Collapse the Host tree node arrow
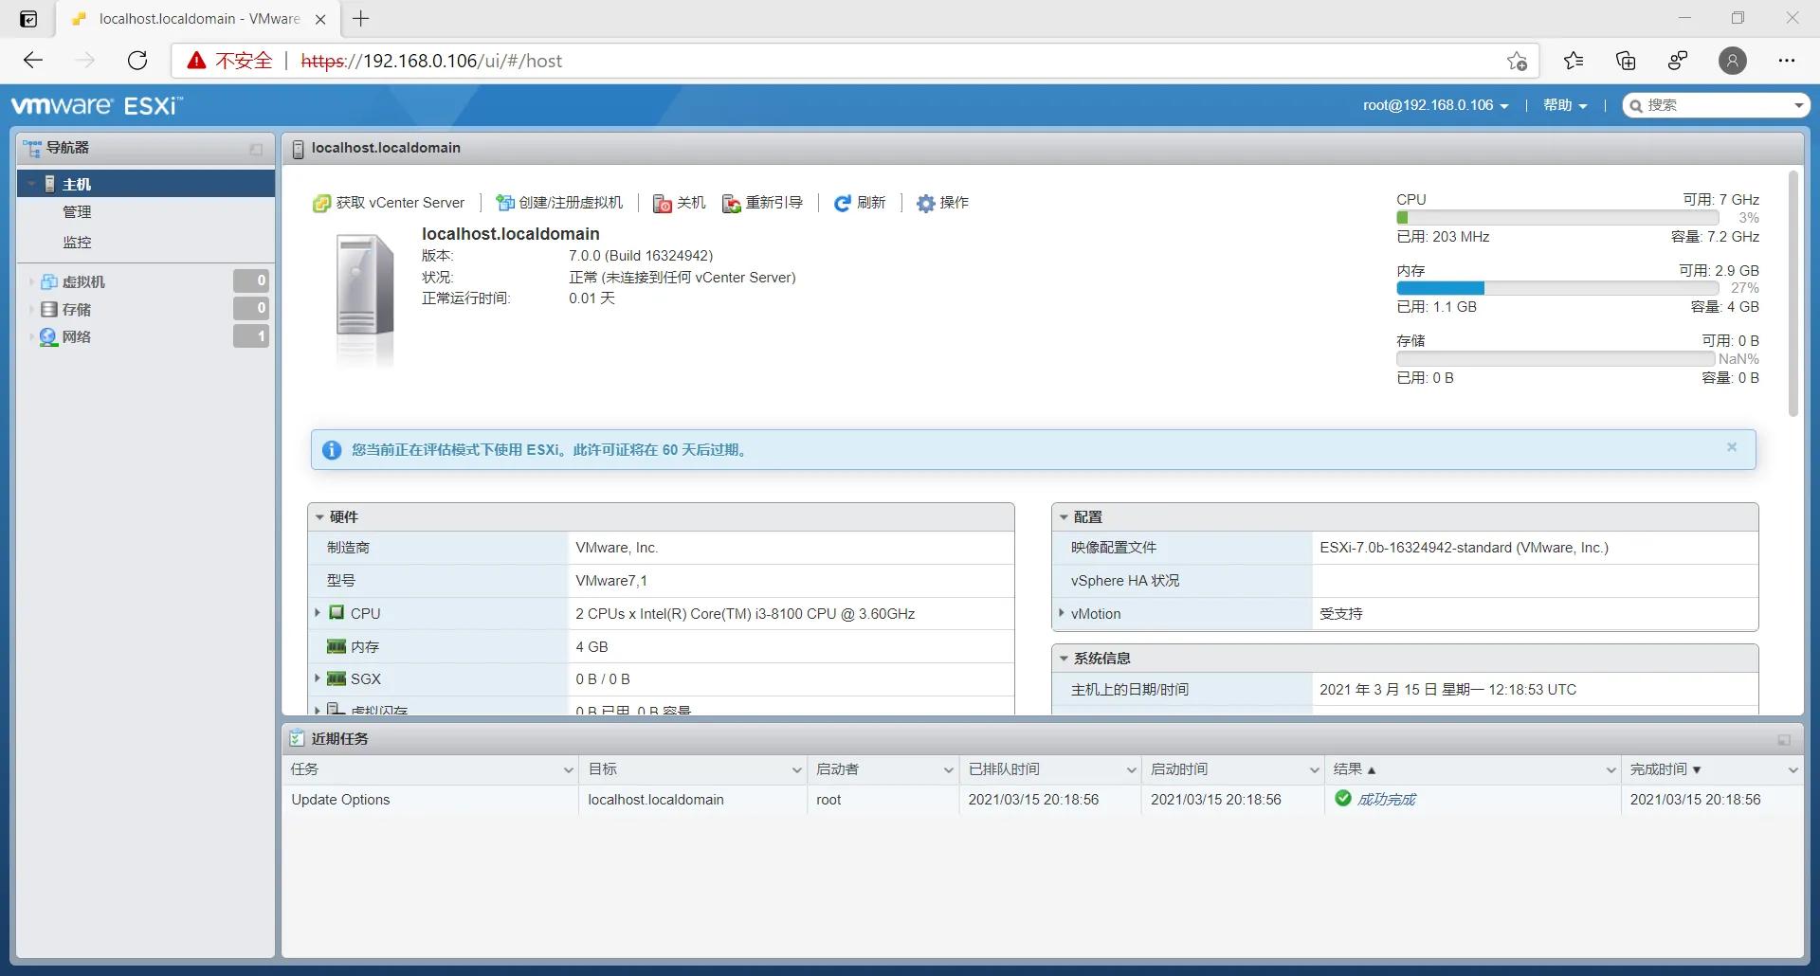The width and height of the screenshot is (1820, 976). click(x=31, y=184)
